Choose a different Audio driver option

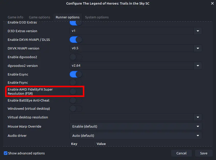136,136
